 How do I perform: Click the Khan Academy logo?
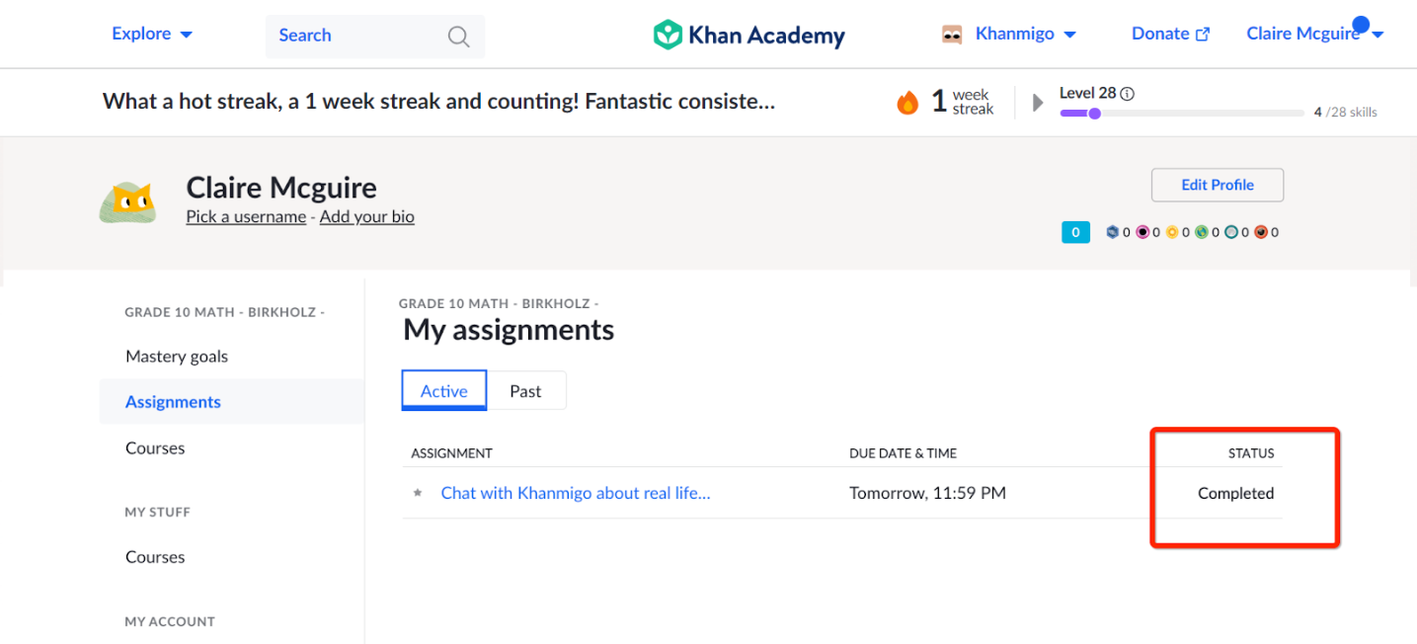[x=749, y=36]
